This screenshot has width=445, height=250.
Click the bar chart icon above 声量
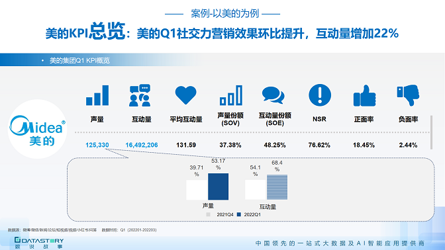coord(97,95)
